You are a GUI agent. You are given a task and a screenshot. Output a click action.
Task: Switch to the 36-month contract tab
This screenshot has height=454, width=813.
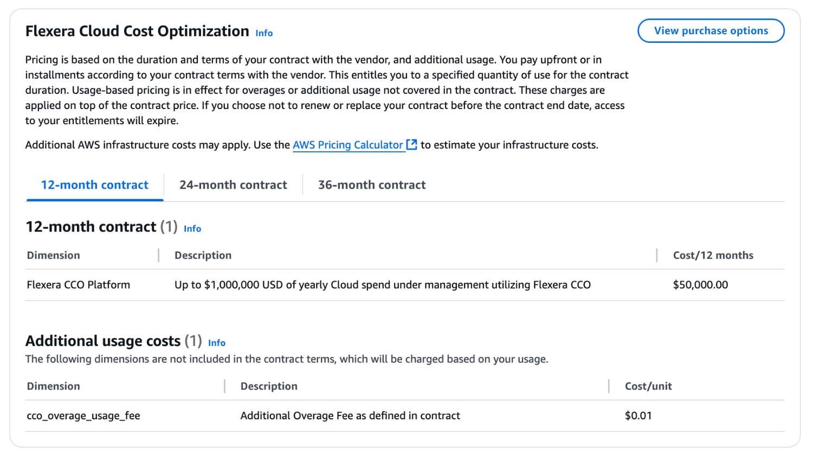[372, 184]
